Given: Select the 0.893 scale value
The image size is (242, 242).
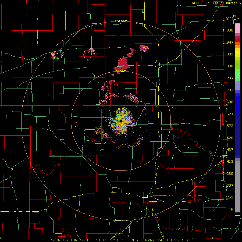Looking at the screenshot, I should 228,54.
